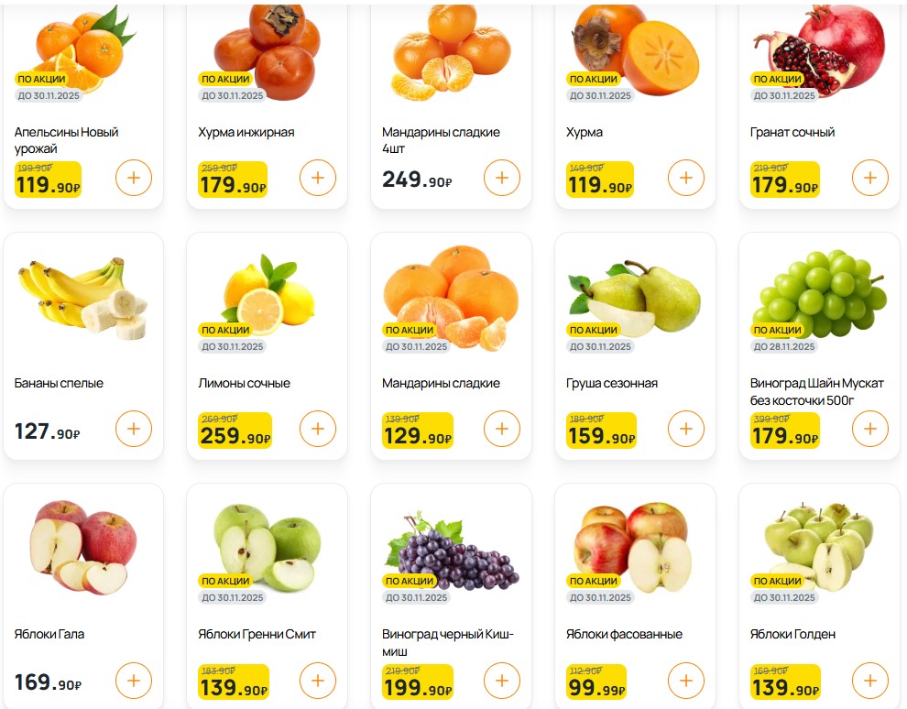This screenshot has height=709, width=907.
Task: Open the Яблоки фасованные product title
Action: tap(624, 634)
